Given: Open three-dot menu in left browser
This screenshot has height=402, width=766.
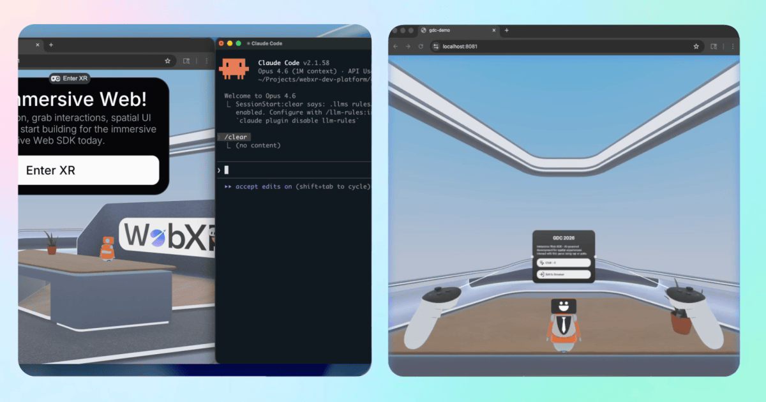Looking at the screenshot, I should (x=206, y=61).
